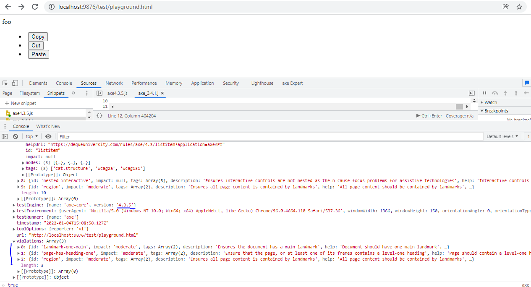Step into next function call
The width and height of the screenshot is (531, 287).
tap(505, 93)
